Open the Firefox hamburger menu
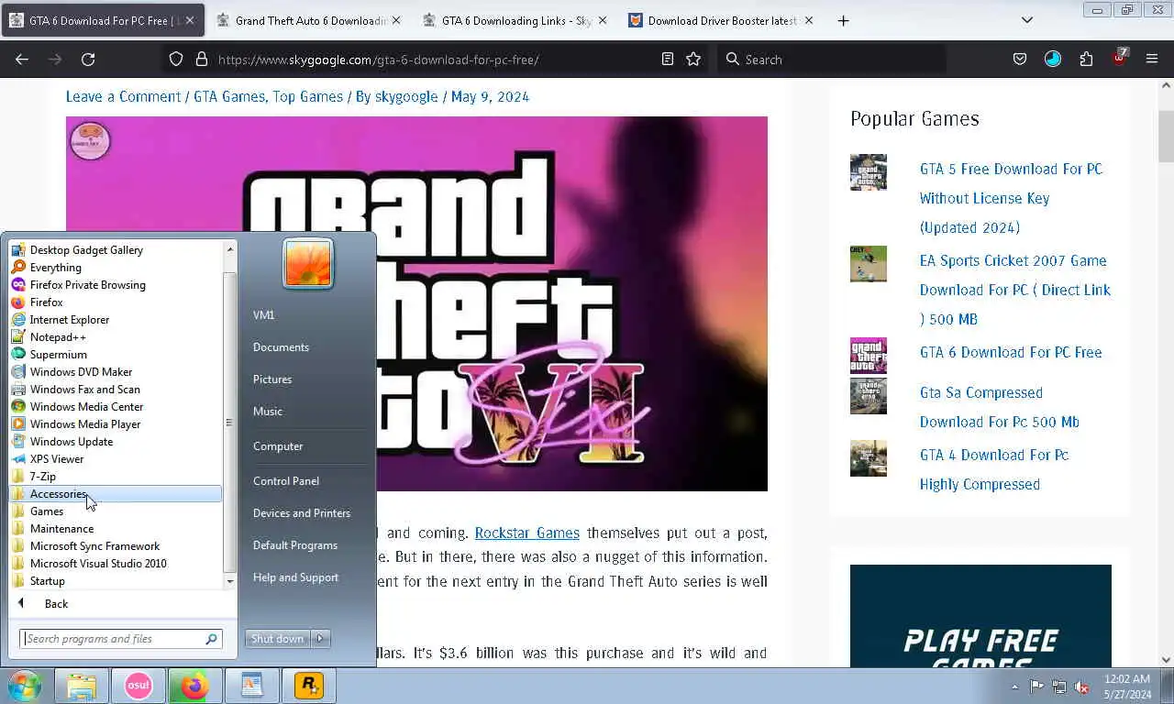 click(x=1152, y=60)
